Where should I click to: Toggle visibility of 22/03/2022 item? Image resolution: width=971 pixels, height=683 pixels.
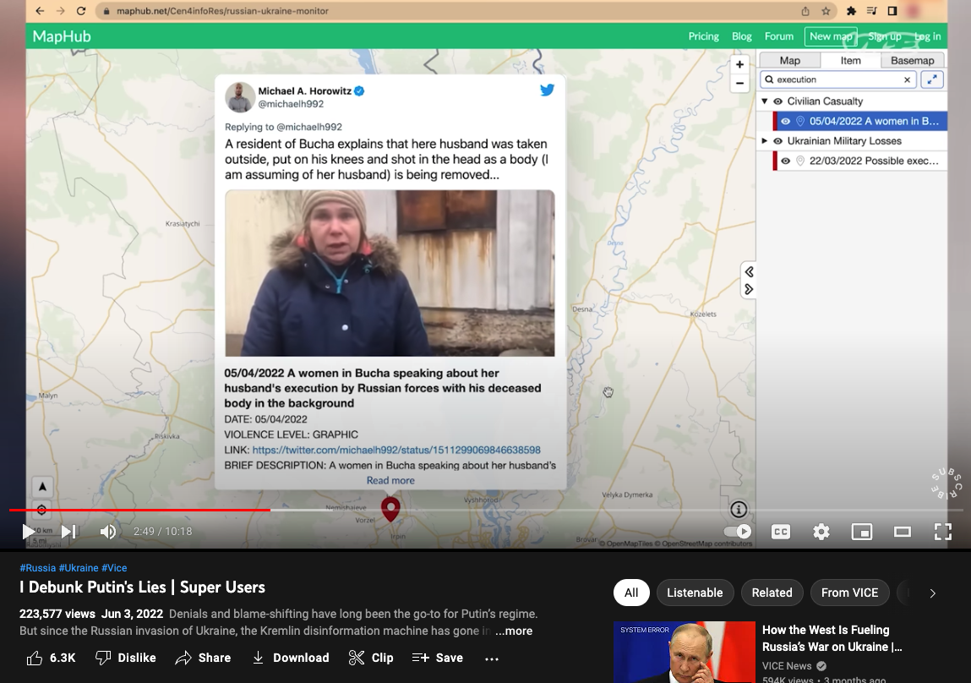[785, 161]
